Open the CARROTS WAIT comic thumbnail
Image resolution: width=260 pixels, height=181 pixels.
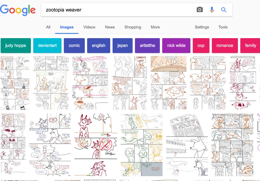point(129,83)
